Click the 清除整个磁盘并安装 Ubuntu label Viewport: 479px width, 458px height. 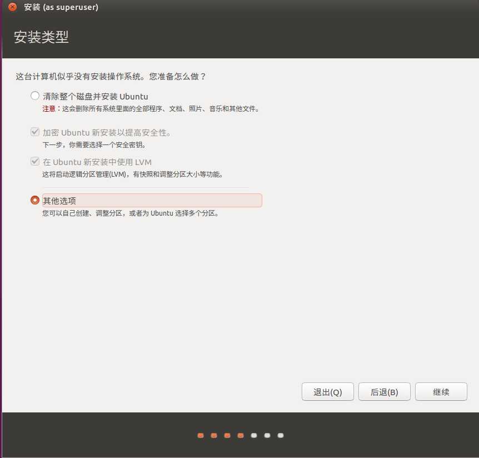(x=96, y=97)
